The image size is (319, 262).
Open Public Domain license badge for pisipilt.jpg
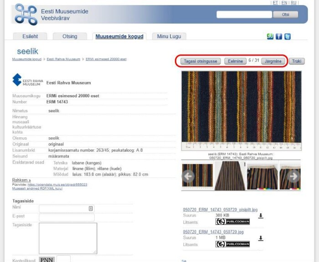(232, 222)
